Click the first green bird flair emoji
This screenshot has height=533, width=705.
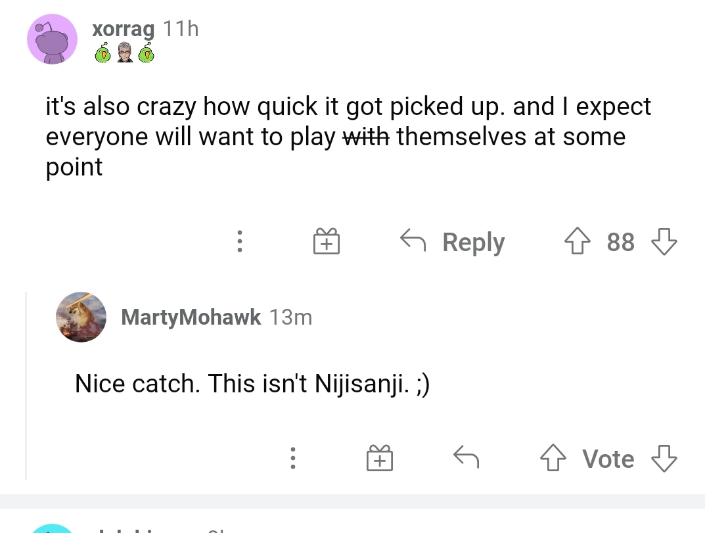click(x=102, y=54)
